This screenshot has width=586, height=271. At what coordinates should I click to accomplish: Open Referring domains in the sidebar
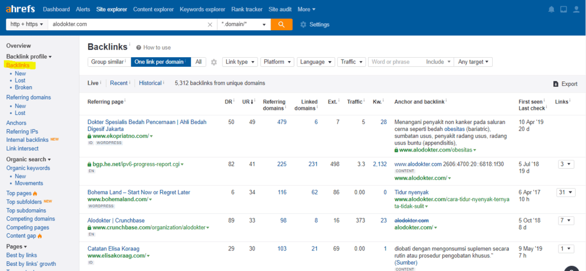pos(29,97)
